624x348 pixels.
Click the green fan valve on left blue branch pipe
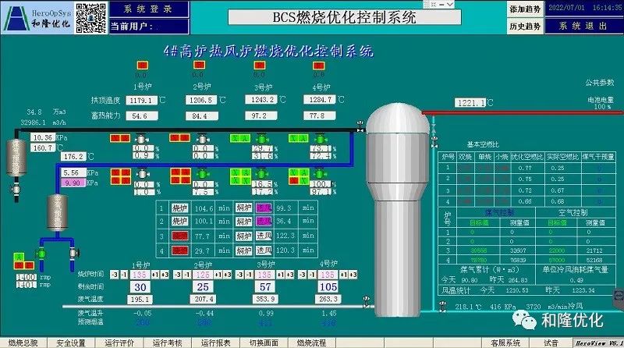coord(41,254)
